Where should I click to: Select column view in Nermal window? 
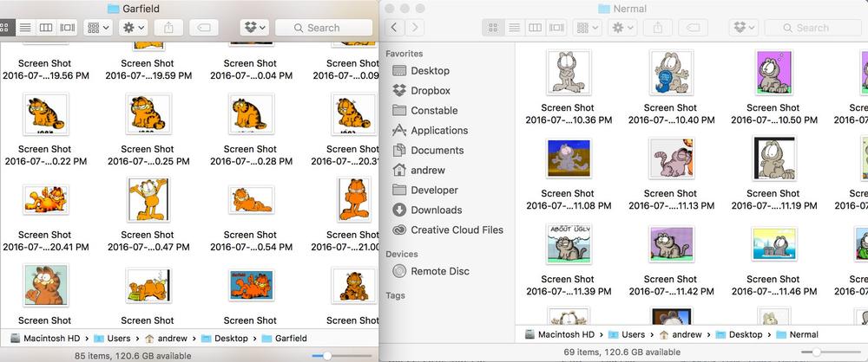tap(536, 27)
